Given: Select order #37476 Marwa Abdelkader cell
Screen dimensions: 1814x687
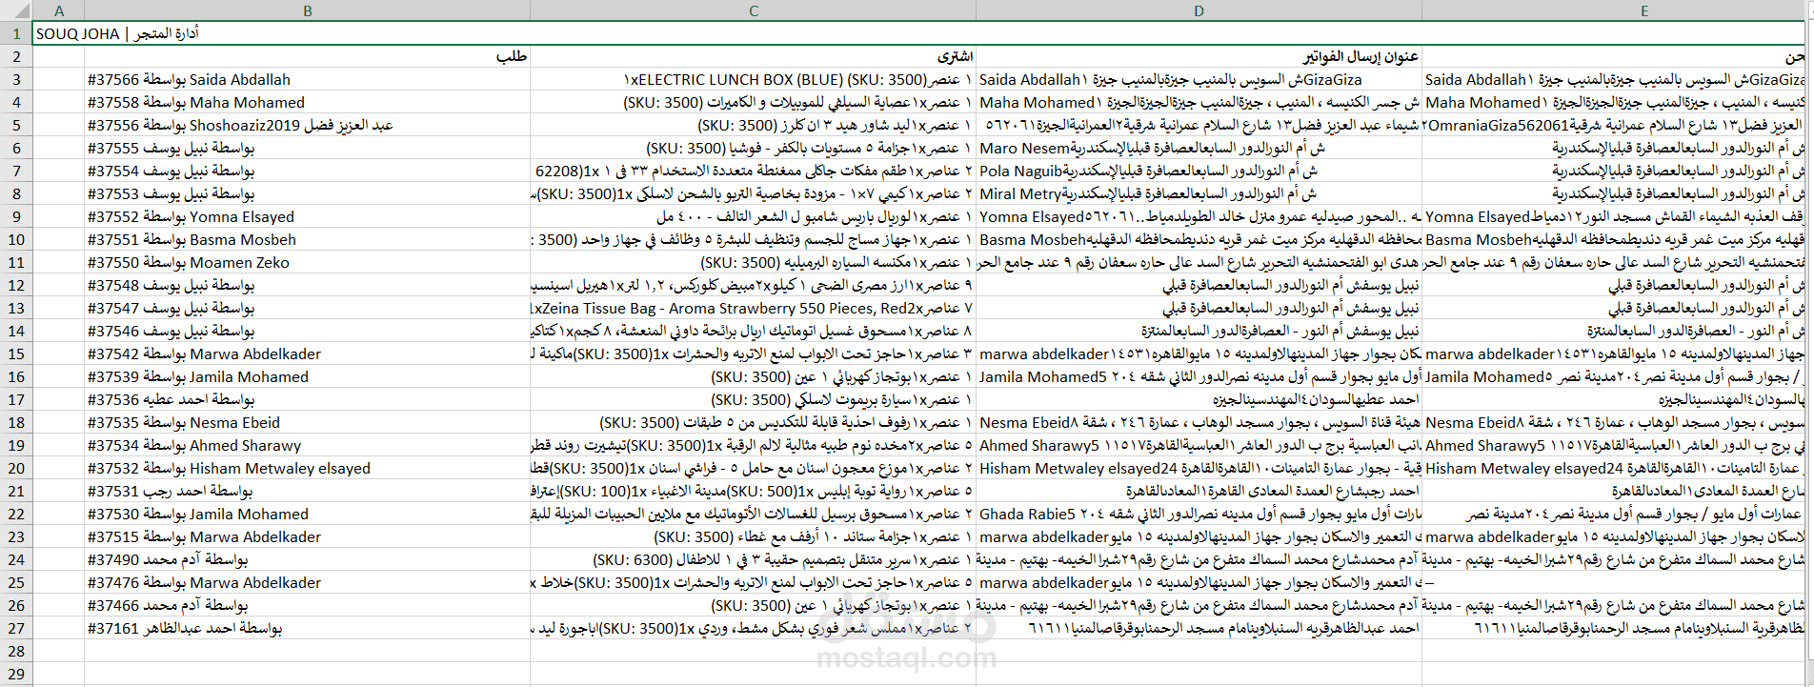Looking at the screenshot, I should [307, 582].
